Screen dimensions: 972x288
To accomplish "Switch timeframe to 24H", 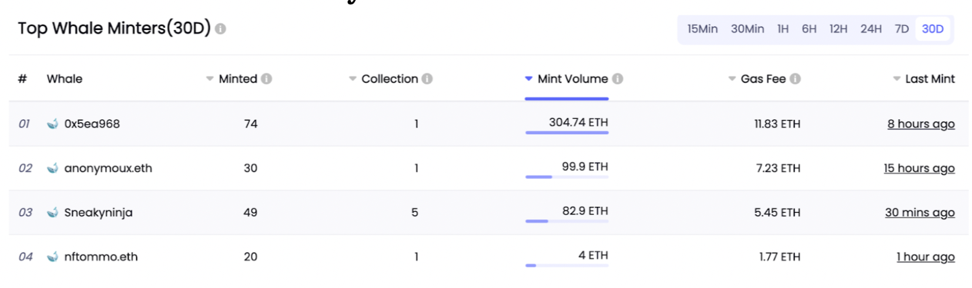I will (x=871, y=29).
